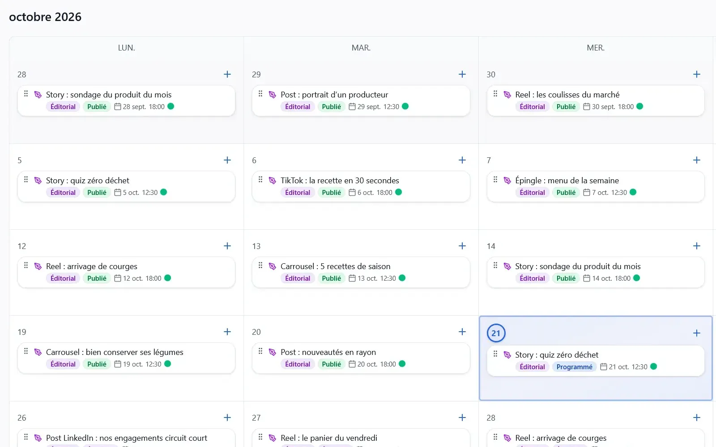Create an entry on highlighted day 21

pos(697,333)
